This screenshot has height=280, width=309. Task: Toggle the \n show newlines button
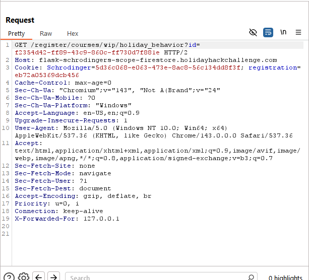(283, 32)
